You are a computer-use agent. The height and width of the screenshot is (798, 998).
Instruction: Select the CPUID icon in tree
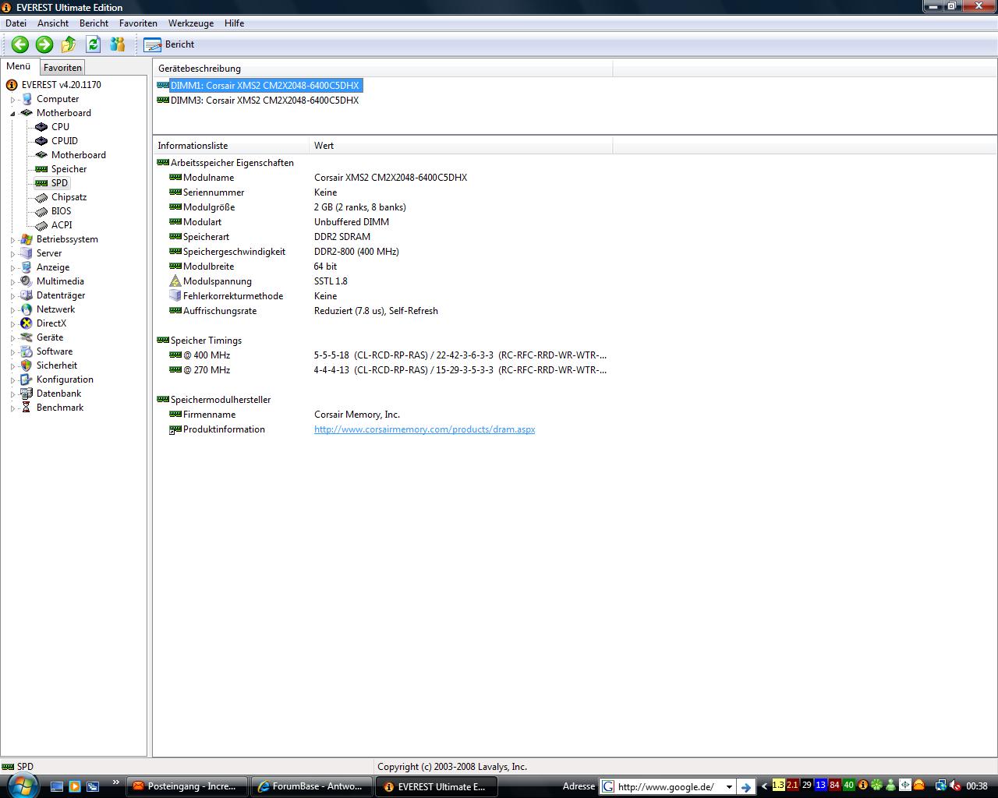pyautogui.click(x=41, y=141)
